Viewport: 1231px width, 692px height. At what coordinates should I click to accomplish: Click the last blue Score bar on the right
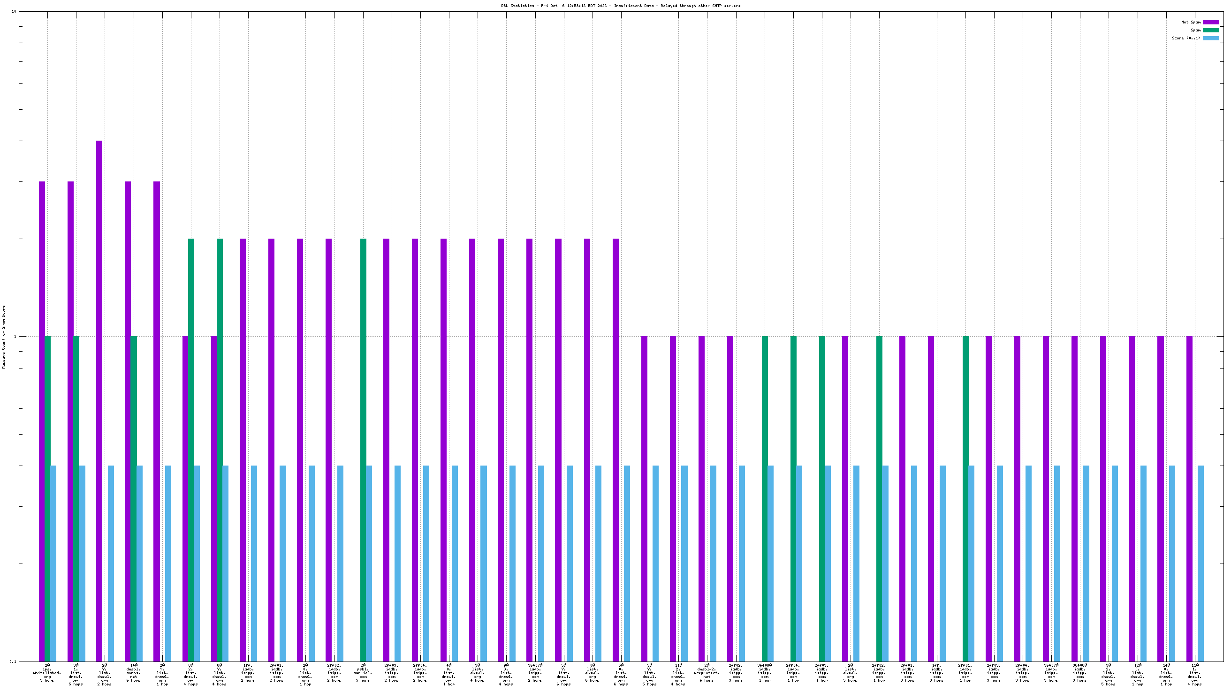1201,564
